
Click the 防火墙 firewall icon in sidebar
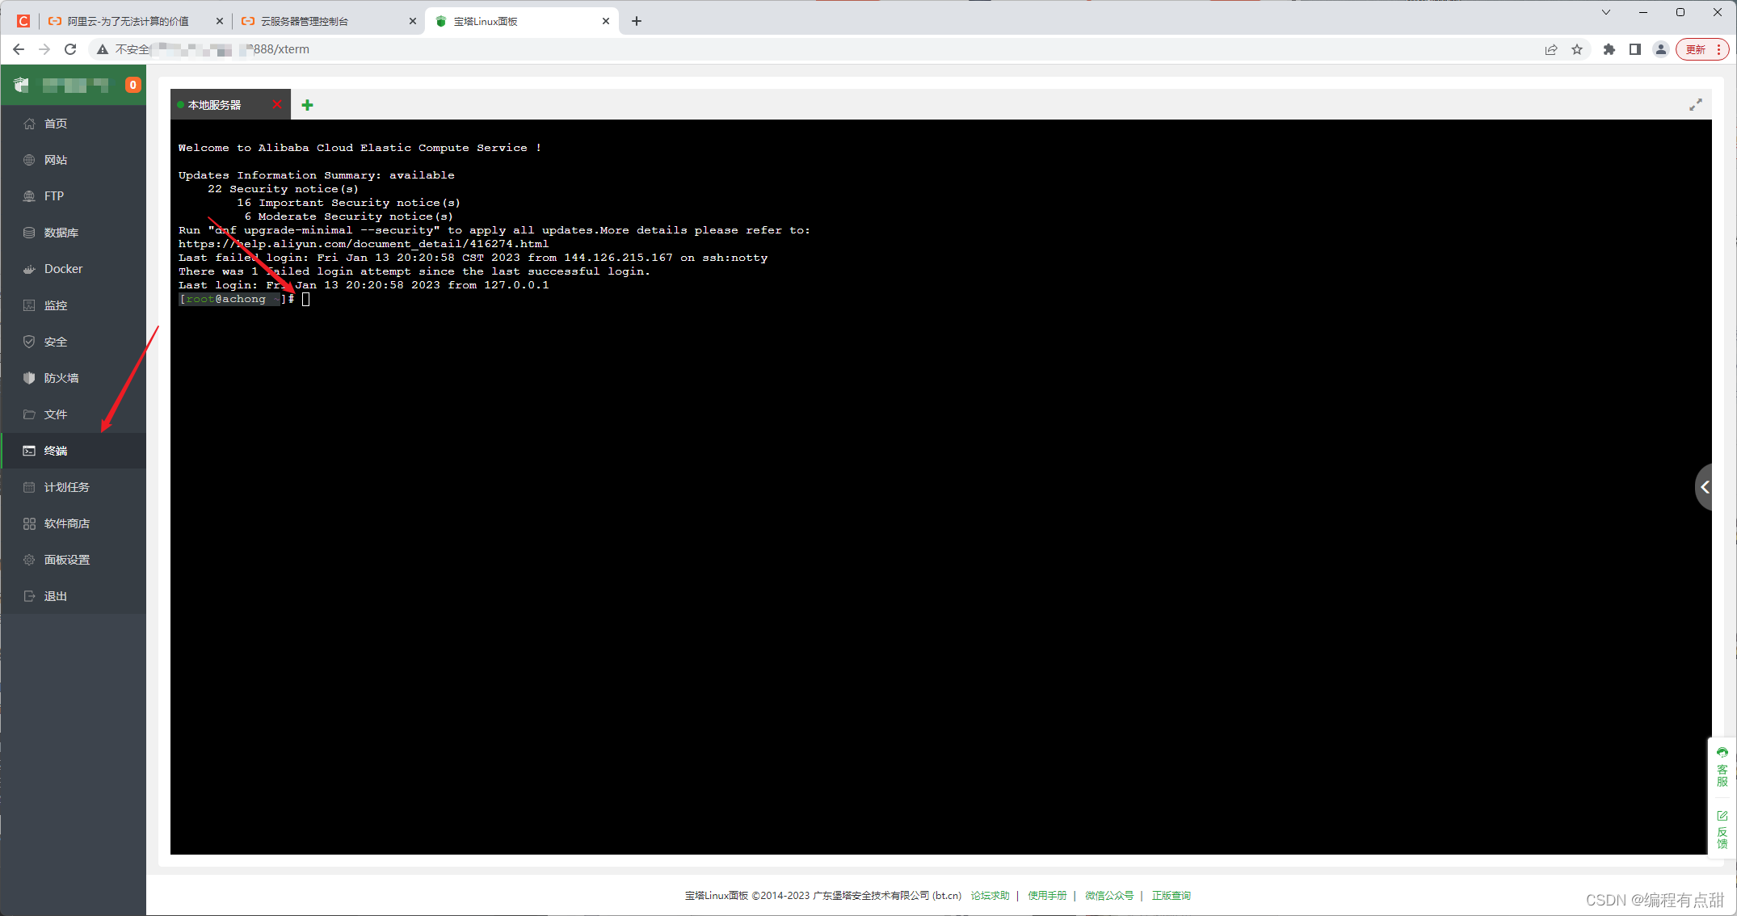point(29,378)
